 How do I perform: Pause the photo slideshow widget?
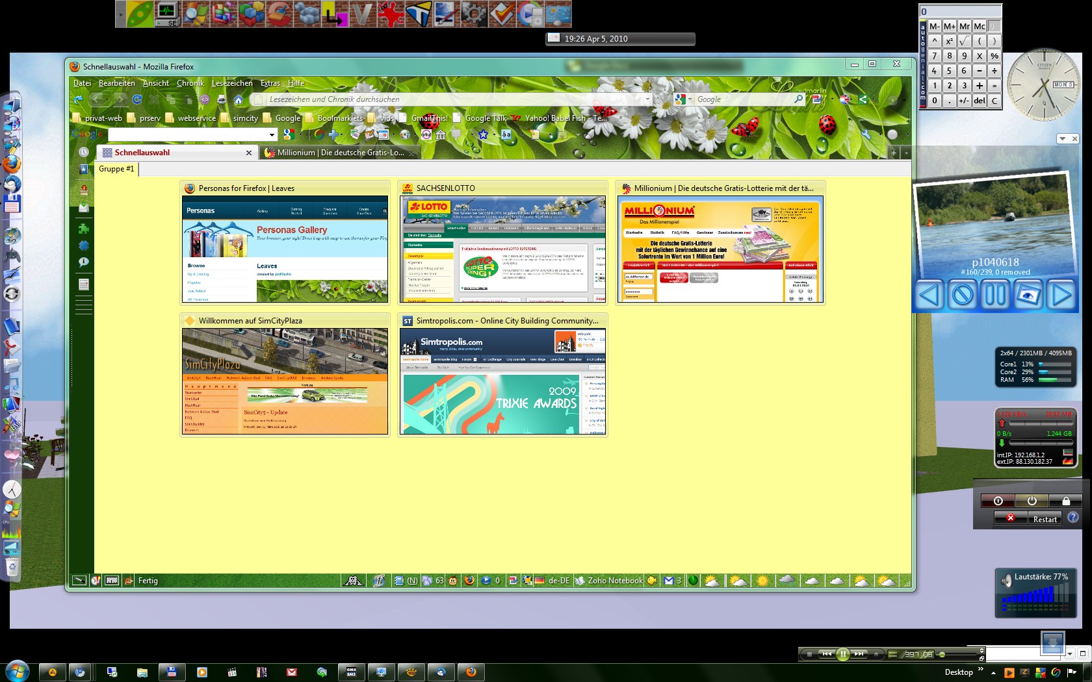(x=995, y=296)
